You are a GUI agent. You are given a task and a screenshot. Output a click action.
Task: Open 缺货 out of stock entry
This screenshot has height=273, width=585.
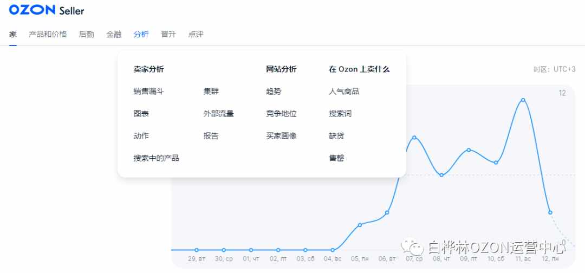click(x=336, y=136)
